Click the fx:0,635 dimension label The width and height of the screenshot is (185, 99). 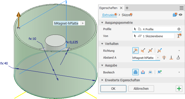point(72,42)
